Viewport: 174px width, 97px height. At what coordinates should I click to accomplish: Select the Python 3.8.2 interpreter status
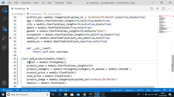click(x=39, y=90)
